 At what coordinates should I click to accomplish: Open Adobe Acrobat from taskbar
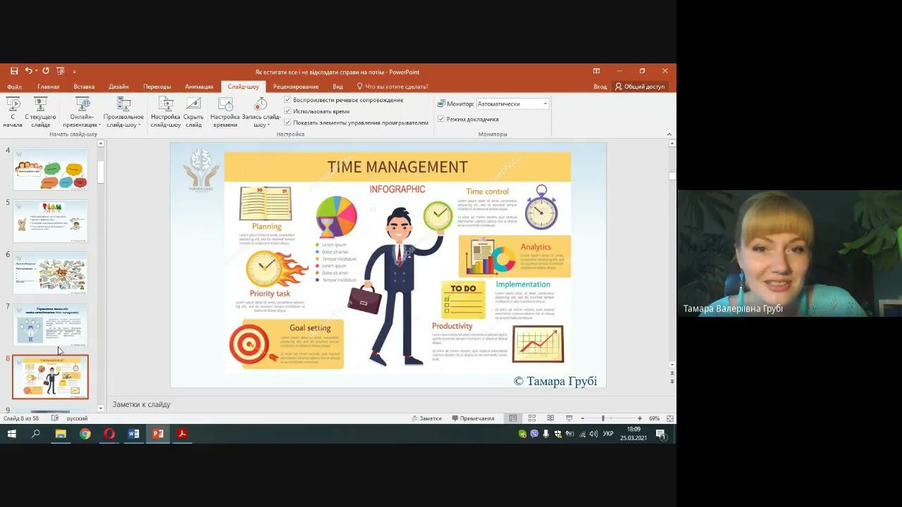(x=182, y=434)
